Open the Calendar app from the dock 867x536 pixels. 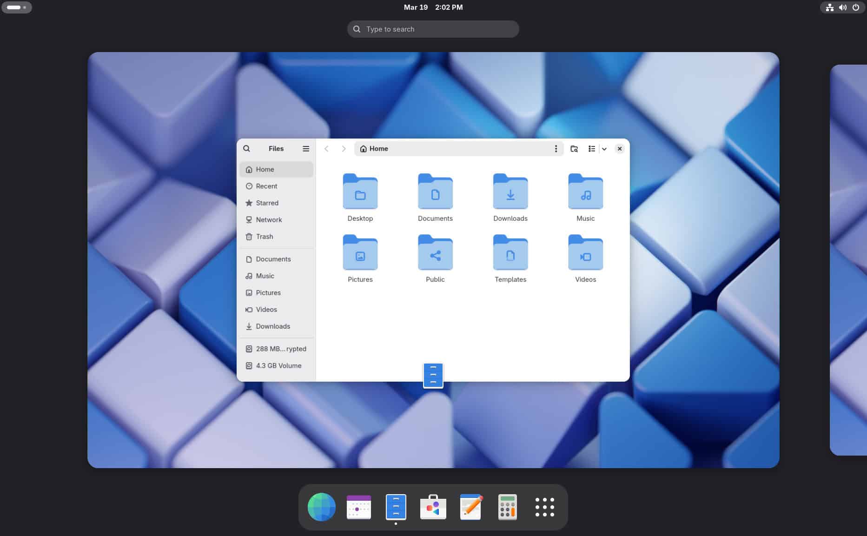pyautogui.click(x=358, y=507)
